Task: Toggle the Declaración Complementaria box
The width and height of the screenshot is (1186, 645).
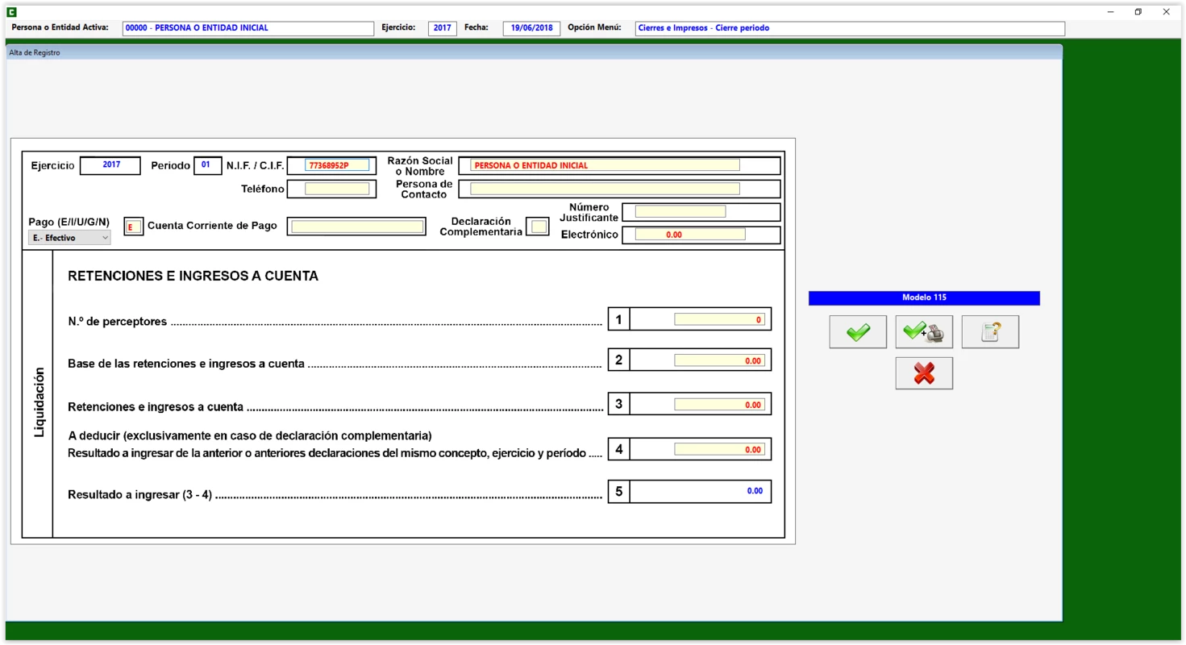Action: click(x=539, y=227)
